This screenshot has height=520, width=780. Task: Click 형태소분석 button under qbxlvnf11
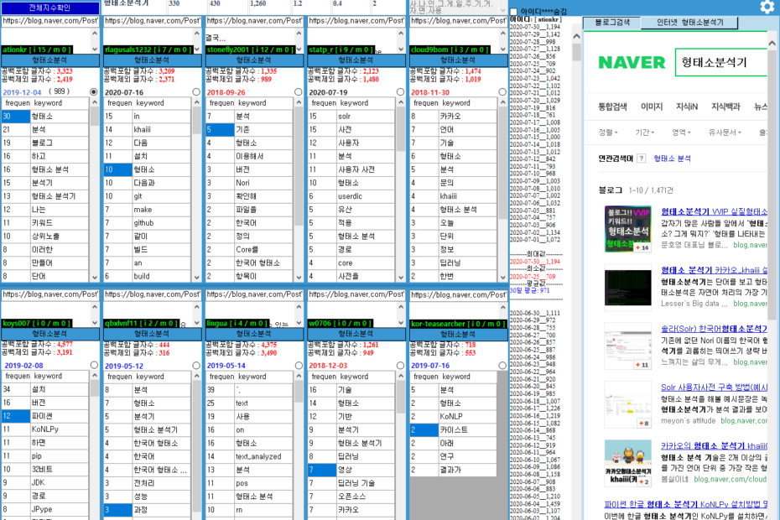(x=152, y=334)
